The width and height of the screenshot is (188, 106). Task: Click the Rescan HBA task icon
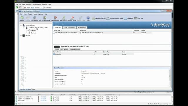coord(16,101)
